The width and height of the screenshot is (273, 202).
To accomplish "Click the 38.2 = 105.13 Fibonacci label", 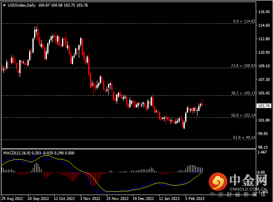I will coord(243,93).
